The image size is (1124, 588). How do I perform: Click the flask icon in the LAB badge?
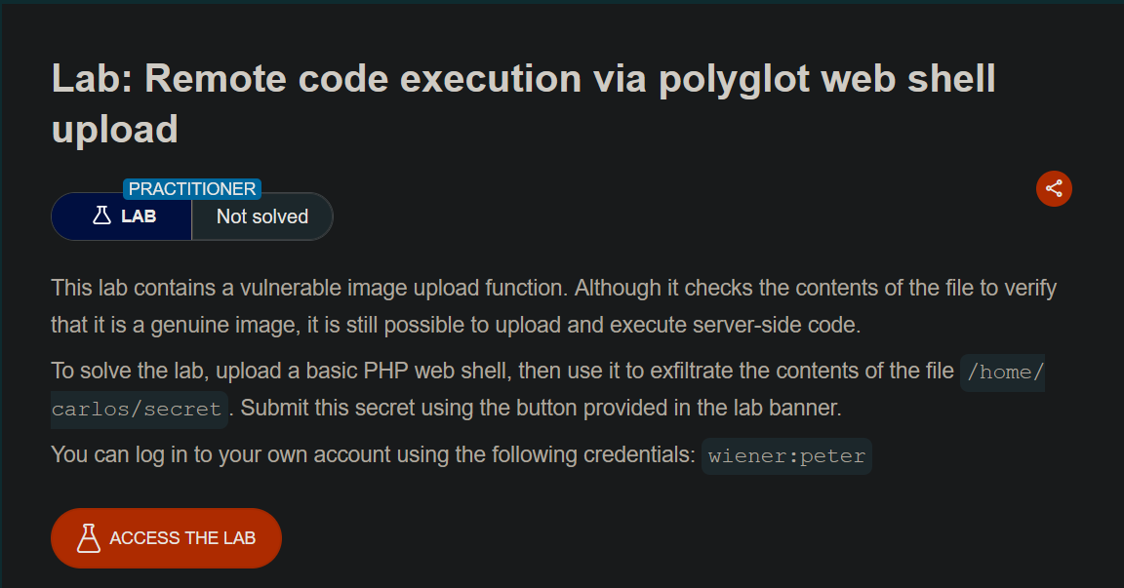[x=101, y=216]
